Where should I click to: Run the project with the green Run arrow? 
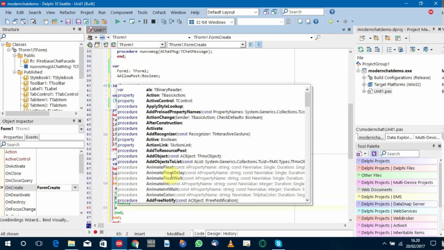117,22
